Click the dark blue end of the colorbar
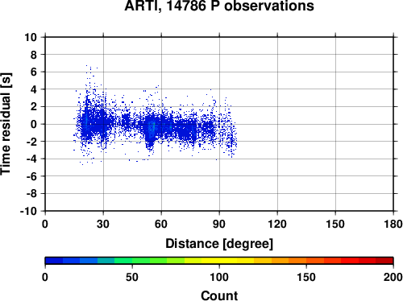Screen dimensions: 403x301 54,261
